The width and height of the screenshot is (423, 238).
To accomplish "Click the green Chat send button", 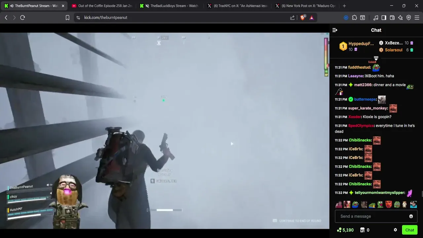I will (409, 230).
